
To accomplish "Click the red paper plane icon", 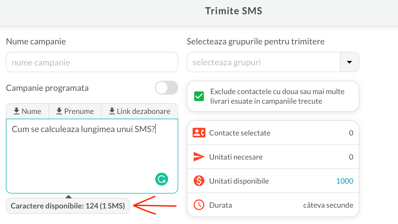I will (x=199, y=157).
